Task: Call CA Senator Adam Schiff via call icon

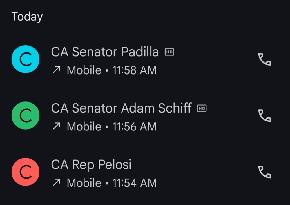Action: point(265,115)
